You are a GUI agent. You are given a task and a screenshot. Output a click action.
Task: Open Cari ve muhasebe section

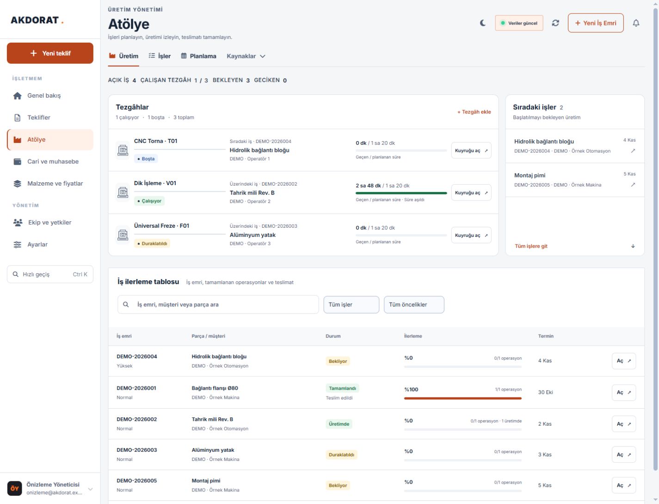coord(50,162)
